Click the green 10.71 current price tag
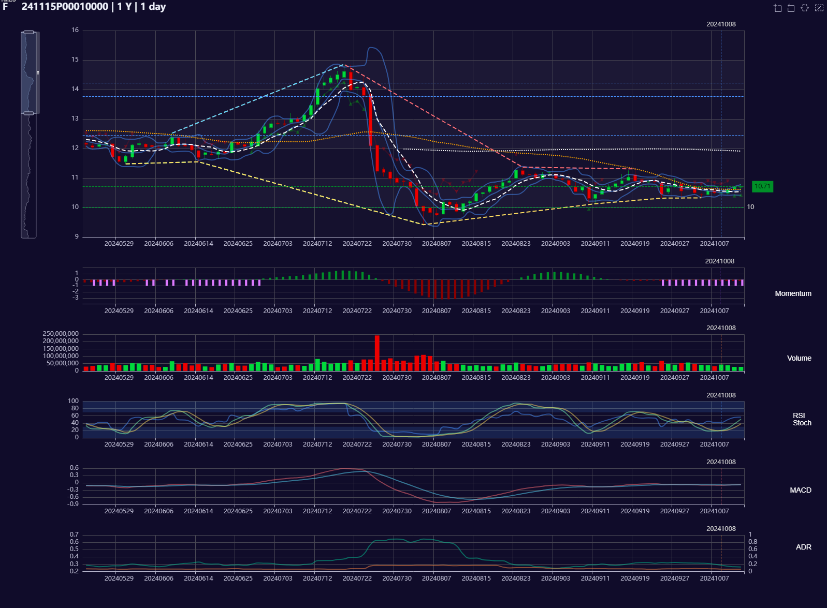Image resolution: width=827 pixels, height=608 pixels. tap(762, 186)
